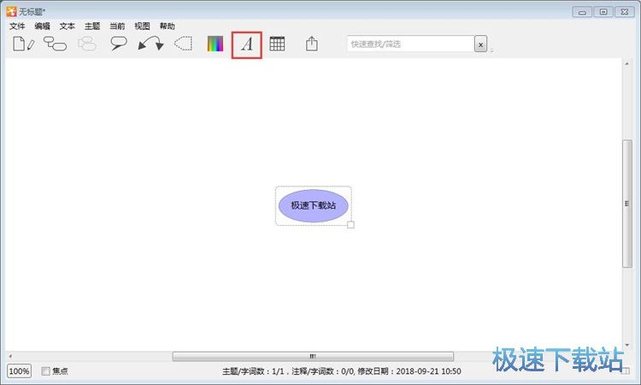Open the 文件 menu

pos(17,27)
